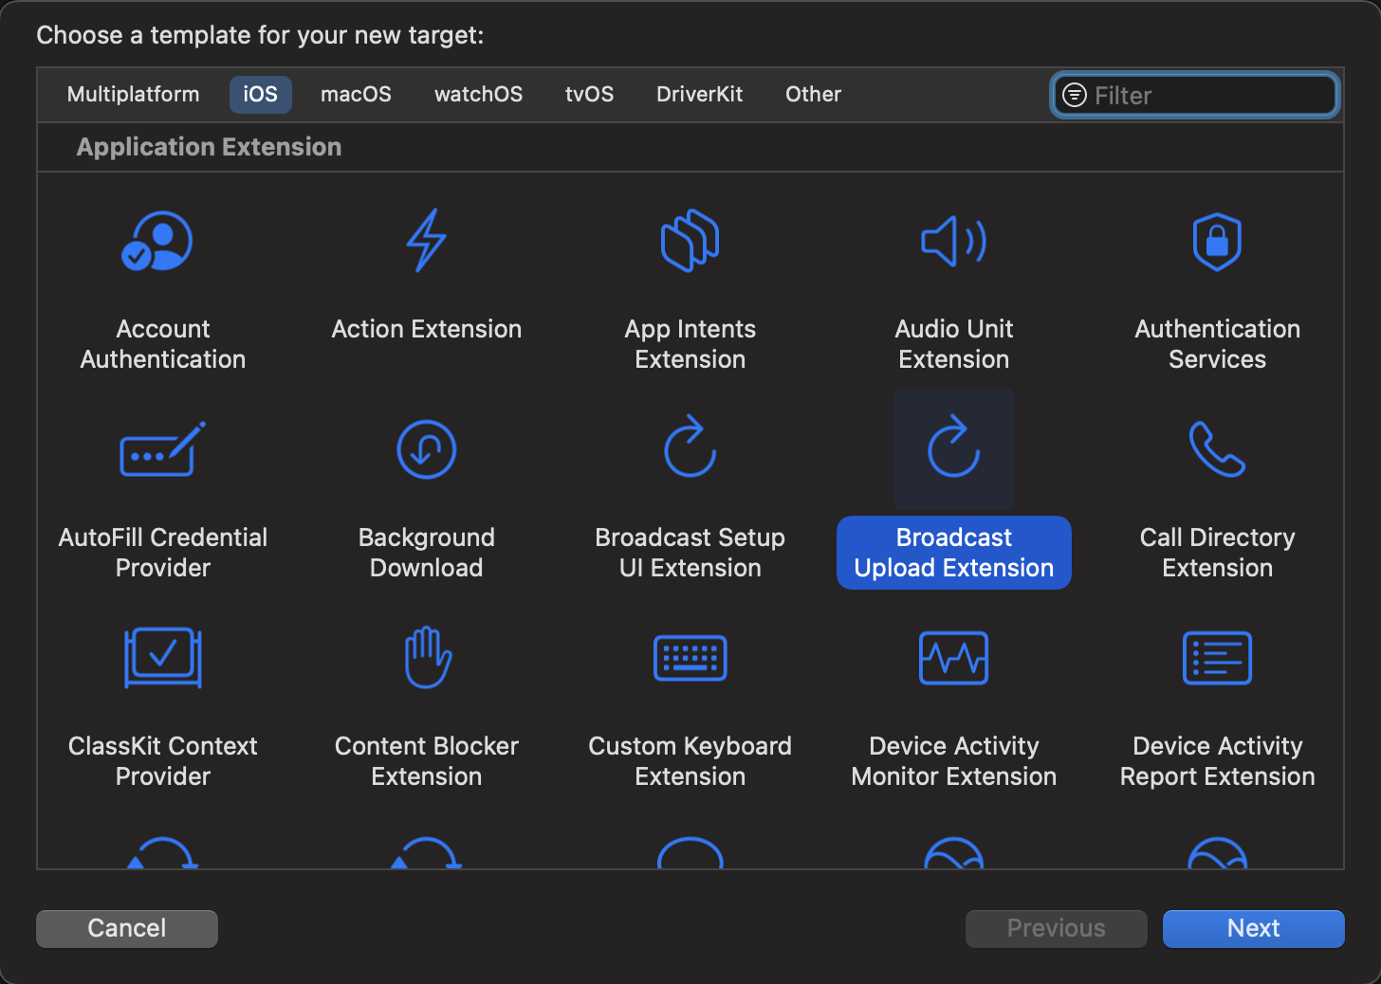The image size is (1381, 984).
Task: Click the Cancel button
Action: pyautogui.click(x=127, y=928)
